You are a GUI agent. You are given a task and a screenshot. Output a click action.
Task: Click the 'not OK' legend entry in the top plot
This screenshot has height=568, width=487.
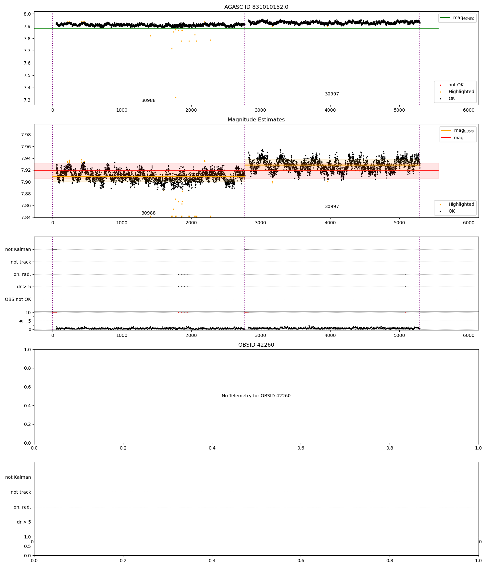tap(456, 85)
